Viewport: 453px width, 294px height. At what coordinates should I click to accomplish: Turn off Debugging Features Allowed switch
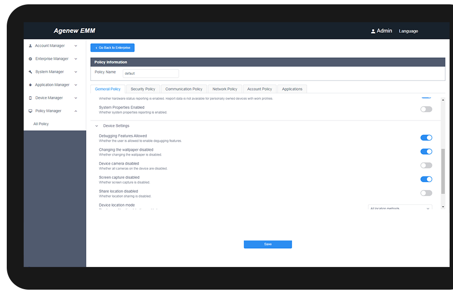(426, 138)
